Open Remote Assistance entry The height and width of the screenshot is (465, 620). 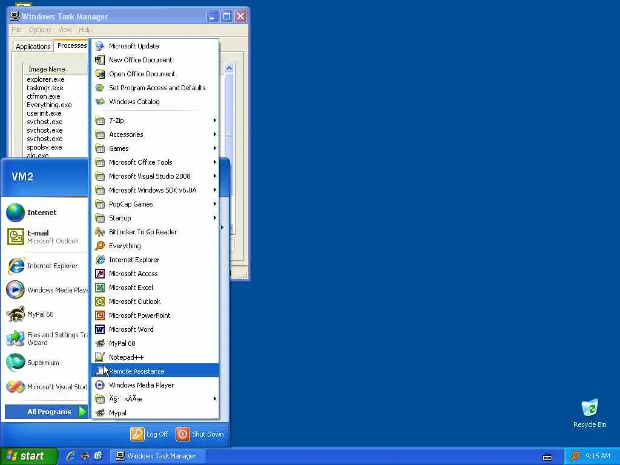click(x=155, y=371)
